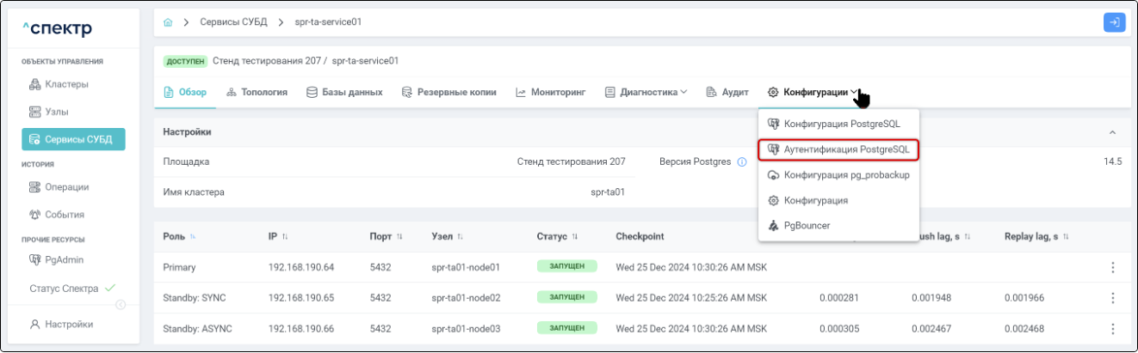This screenshot has height=353, width=1138.
Task: Click Сервисы СУБД breadcrumb link
Action: coord(234,22)
